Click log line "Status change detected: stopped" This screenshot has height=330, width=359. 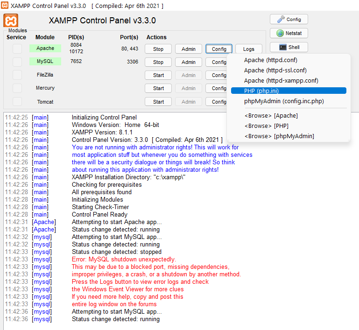[117, 252]
